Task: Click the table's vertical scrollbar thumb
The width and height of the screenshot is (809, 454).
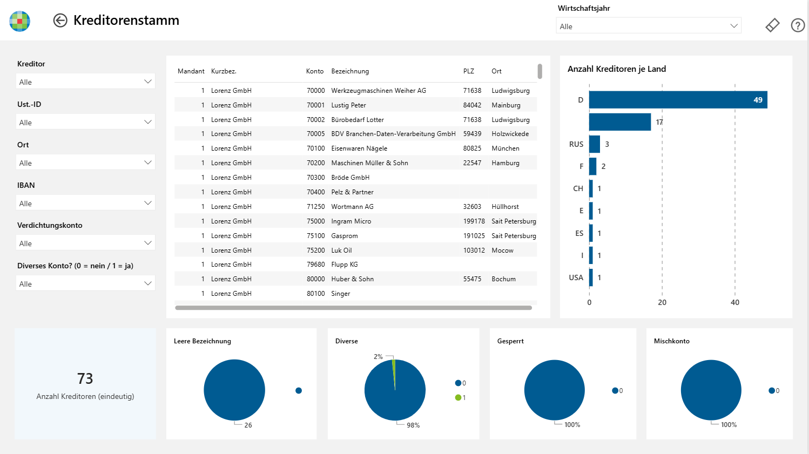Action: [x=540, y=71]
